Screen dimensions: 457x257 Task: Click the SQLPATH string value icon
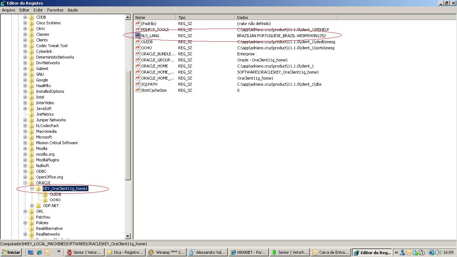pos(137,84)
